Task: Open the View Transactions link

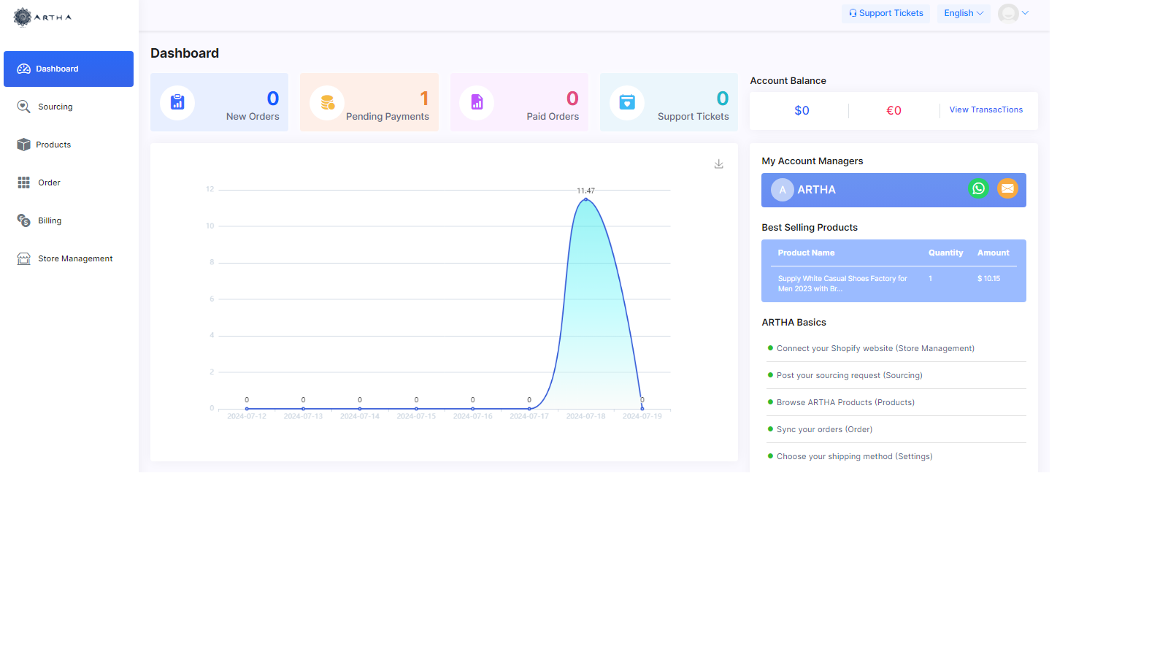Action: [986, 109]
